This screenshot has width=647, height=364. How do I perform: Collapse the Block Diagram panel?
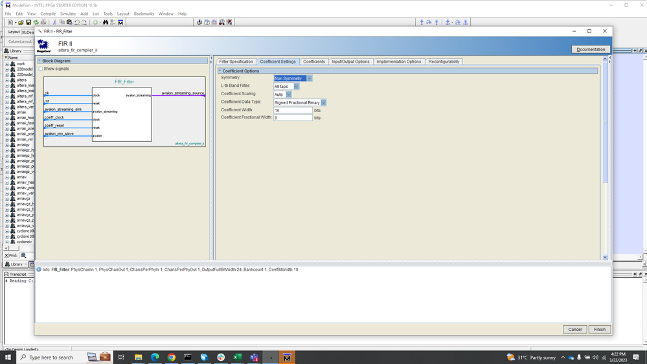(40, 61)
